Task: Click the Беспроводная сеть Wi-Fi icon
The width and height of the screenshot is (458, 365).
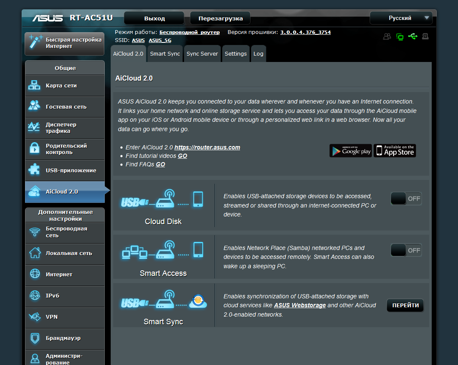Action: point(35,232)
